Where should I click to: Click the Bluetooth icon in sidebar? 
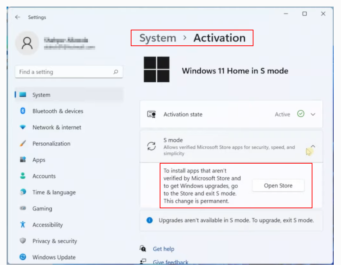pyautogui.click(x=23, y=111)
